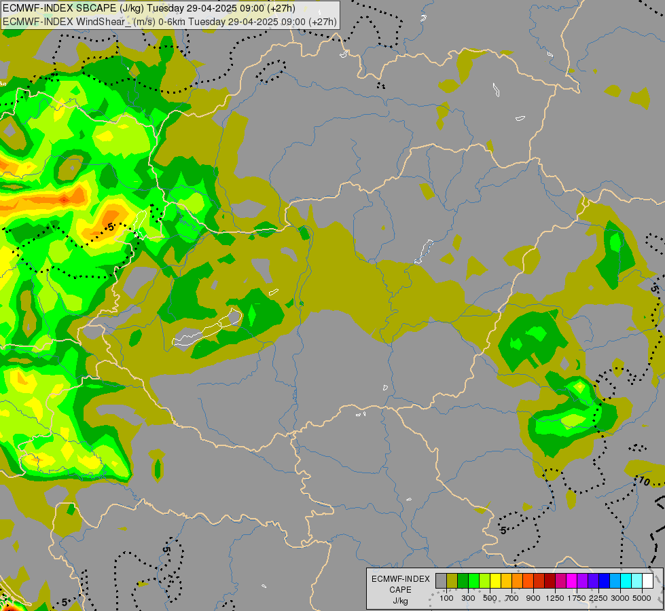Click the white swatch at legend end
Image resolution: width=665 pixels, height=611 pixels.
(x=647, y=580)
